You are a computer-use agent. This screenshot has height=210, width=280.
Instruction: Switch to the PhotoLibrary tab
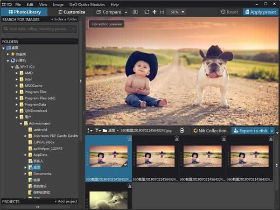point(24,12)
